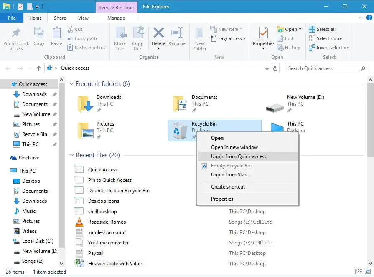The width and height of the screenshot is (374, 277).
Task: Open the New item dropdown
Action: [x=226, y=29]
